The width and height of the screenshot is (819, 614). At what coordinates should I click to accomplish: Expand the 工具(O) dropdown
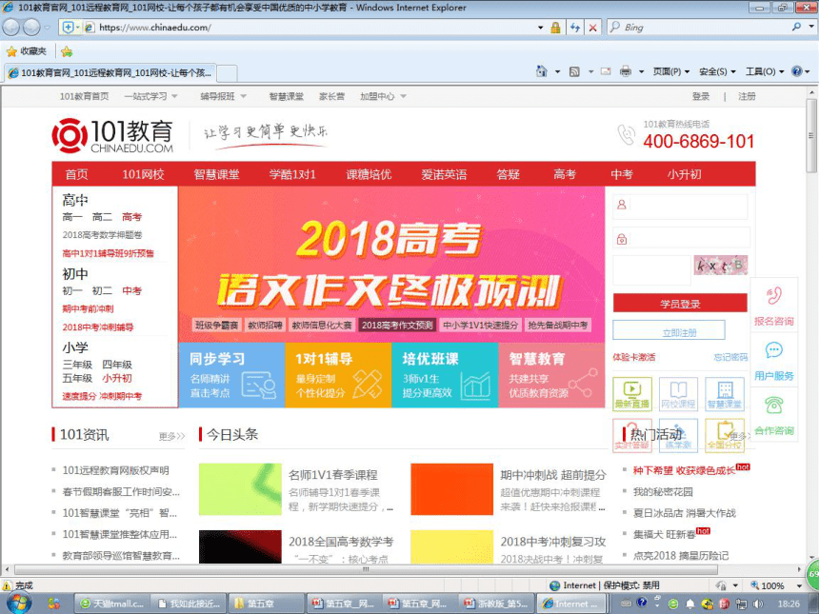(x=765, y=71)
